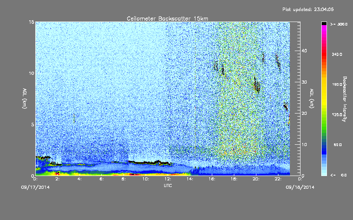The image size is (353, 220).
Task: Click the 12: hour tick label
Action: click(x=168, y=179)
